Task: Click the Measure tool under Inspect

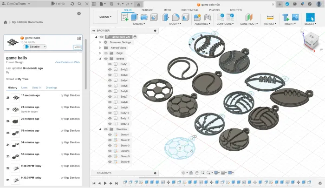Action: 270,17
